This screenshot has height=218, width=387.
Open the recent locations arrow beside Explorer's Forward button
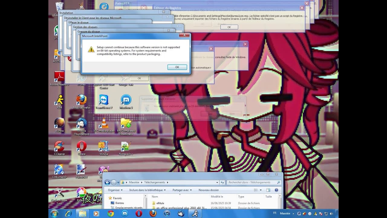[118, 183]
